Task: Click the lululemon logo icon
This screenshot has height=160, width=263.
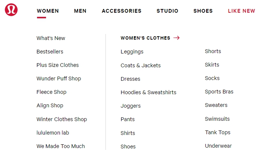Action: (11, 10)
